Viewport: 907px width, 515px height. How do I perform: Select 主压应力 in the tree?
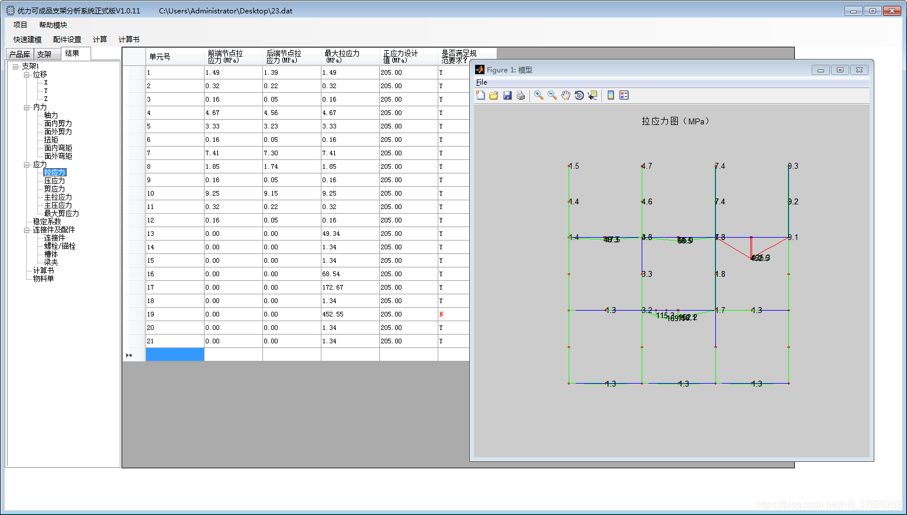[x=58, y=206]
